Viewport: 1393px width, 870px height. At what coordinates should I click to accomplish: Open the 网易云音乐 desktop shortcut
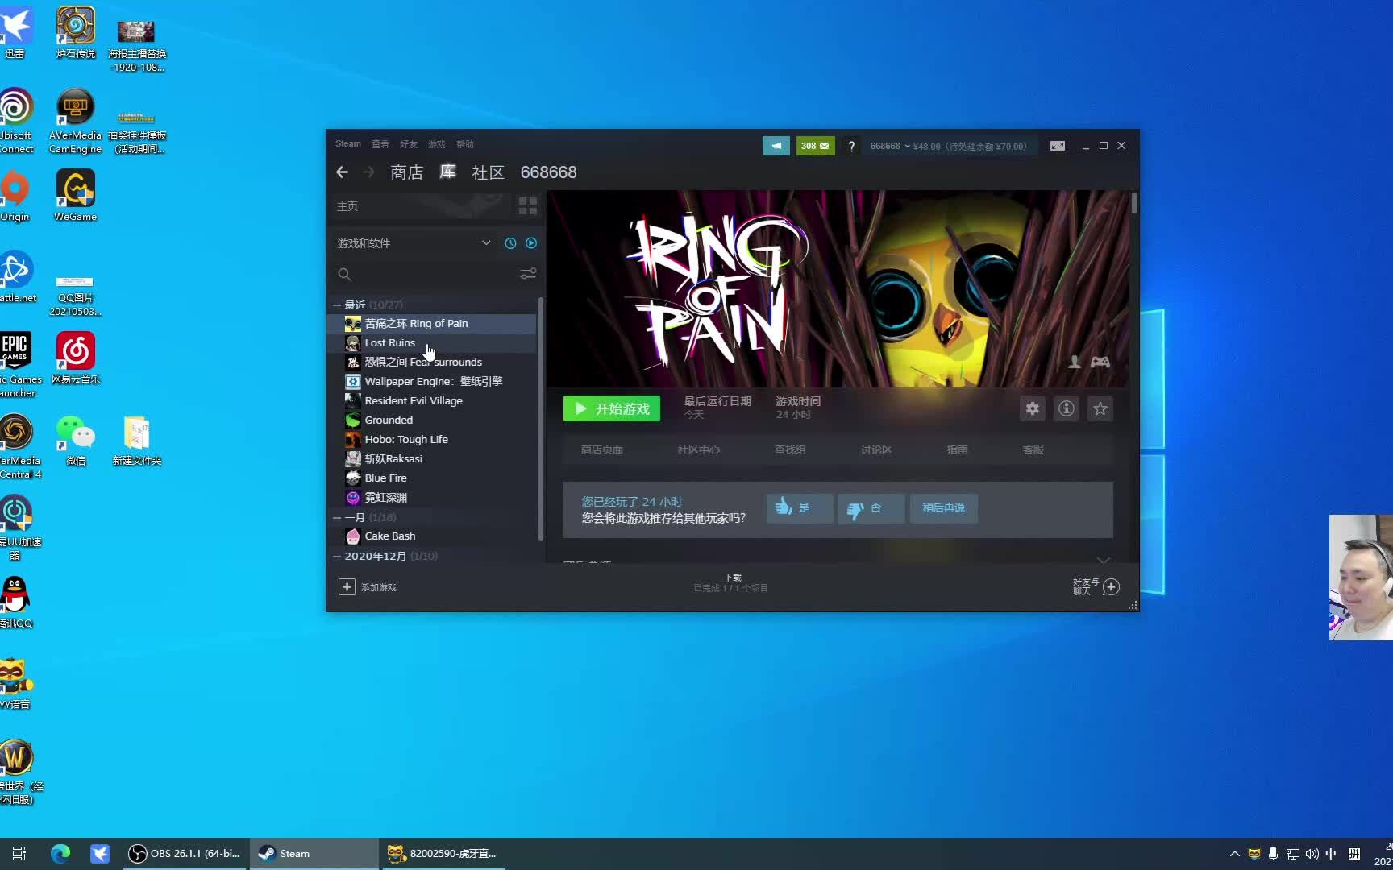coord(75,358)
